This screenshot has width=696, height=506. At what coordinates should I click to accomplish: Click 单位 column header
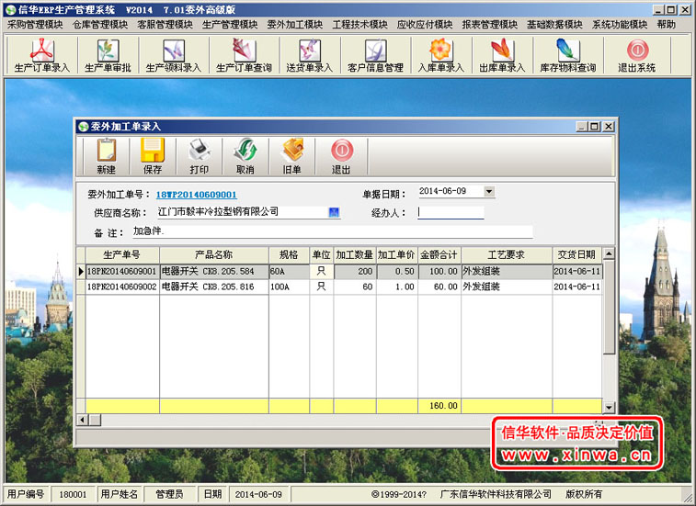click(x=322, y=254)
